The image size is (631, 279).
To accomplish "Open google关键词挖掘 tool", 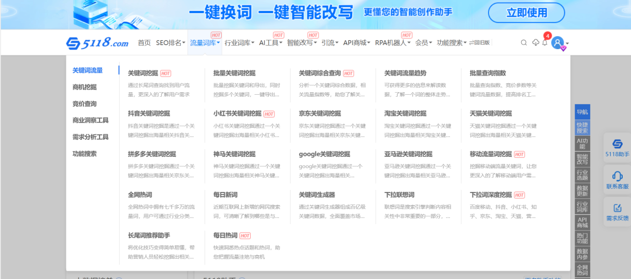I will [x=324, y=154].
